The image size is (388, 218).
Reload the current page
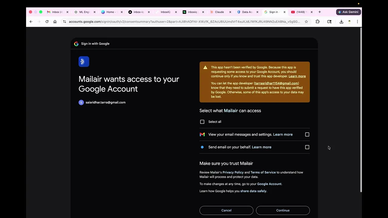coord(47,21)
